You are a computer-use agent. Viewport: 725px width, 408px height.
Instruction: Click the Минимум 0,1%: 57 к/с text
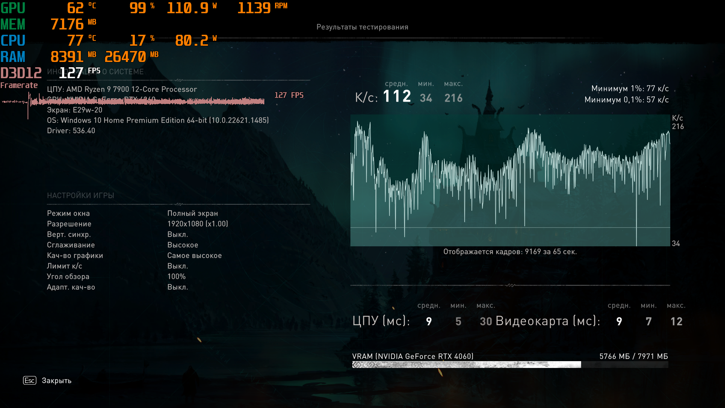point(626,100)
